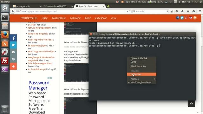The height and width of the screenshot is (114, 203).
Task: Open Win8-ra ne megy fel a link
Action: 38,34
